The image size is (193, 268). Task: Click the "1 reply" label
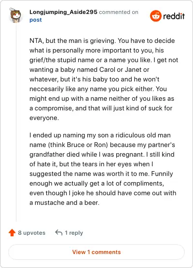(x=74, y=233)
